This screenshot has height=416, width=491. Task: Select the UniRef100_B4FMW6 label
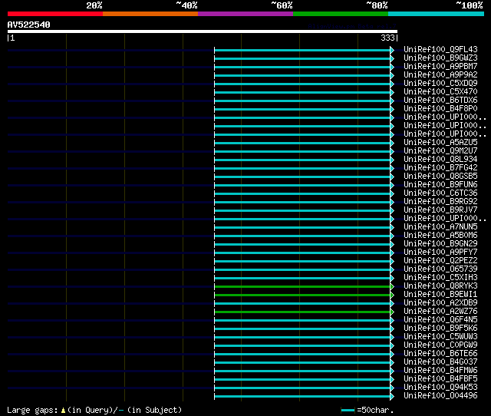pyautogui.click(x=440, y=371)
